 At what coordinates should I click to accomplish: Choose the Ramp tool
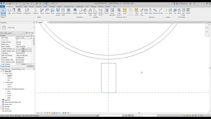[x=80, y=11]
